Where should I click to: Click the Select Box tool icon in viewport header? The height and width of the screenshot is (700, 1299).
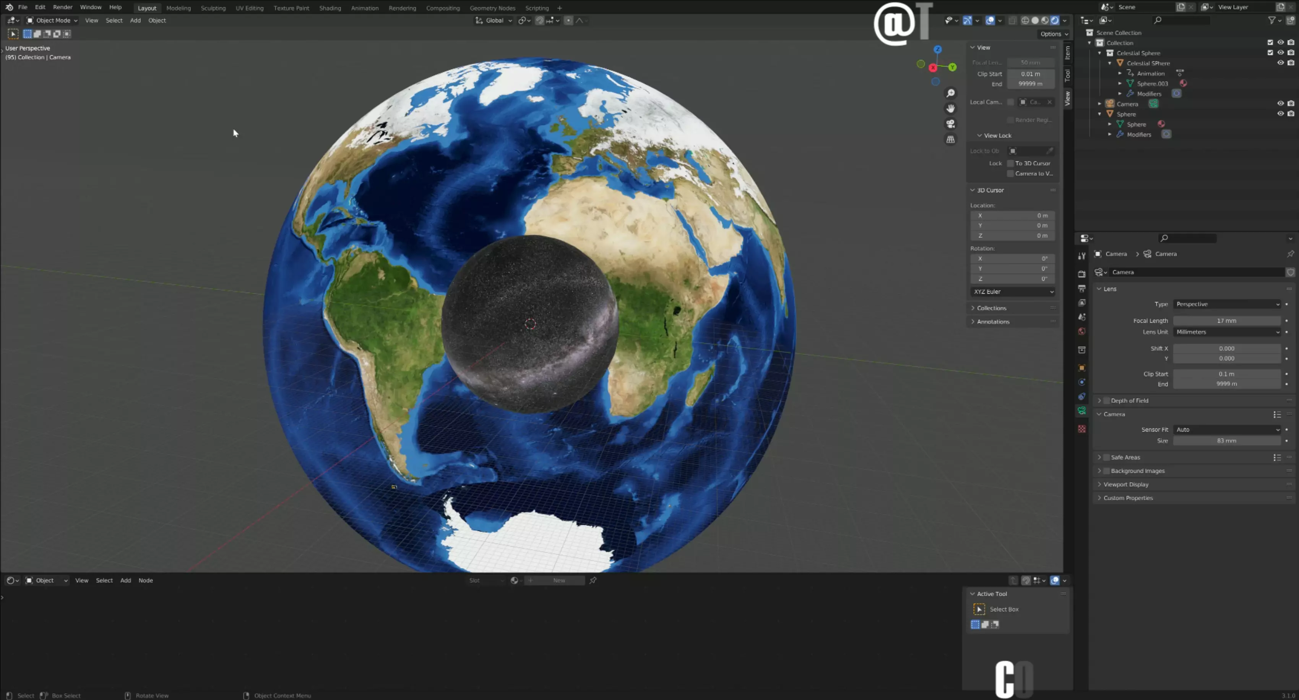pos(13,34)
